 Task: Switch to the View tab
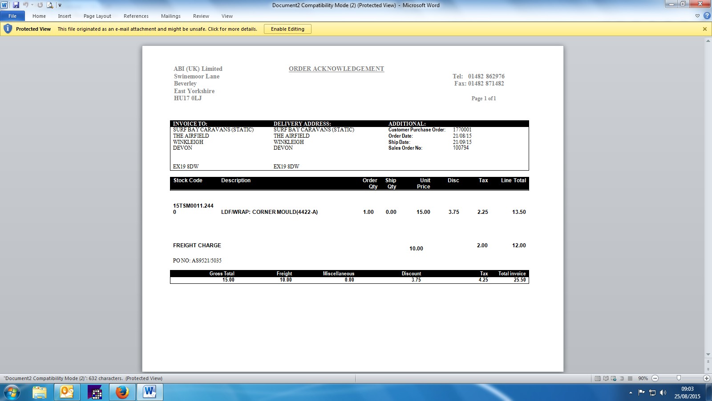[227, 16]
